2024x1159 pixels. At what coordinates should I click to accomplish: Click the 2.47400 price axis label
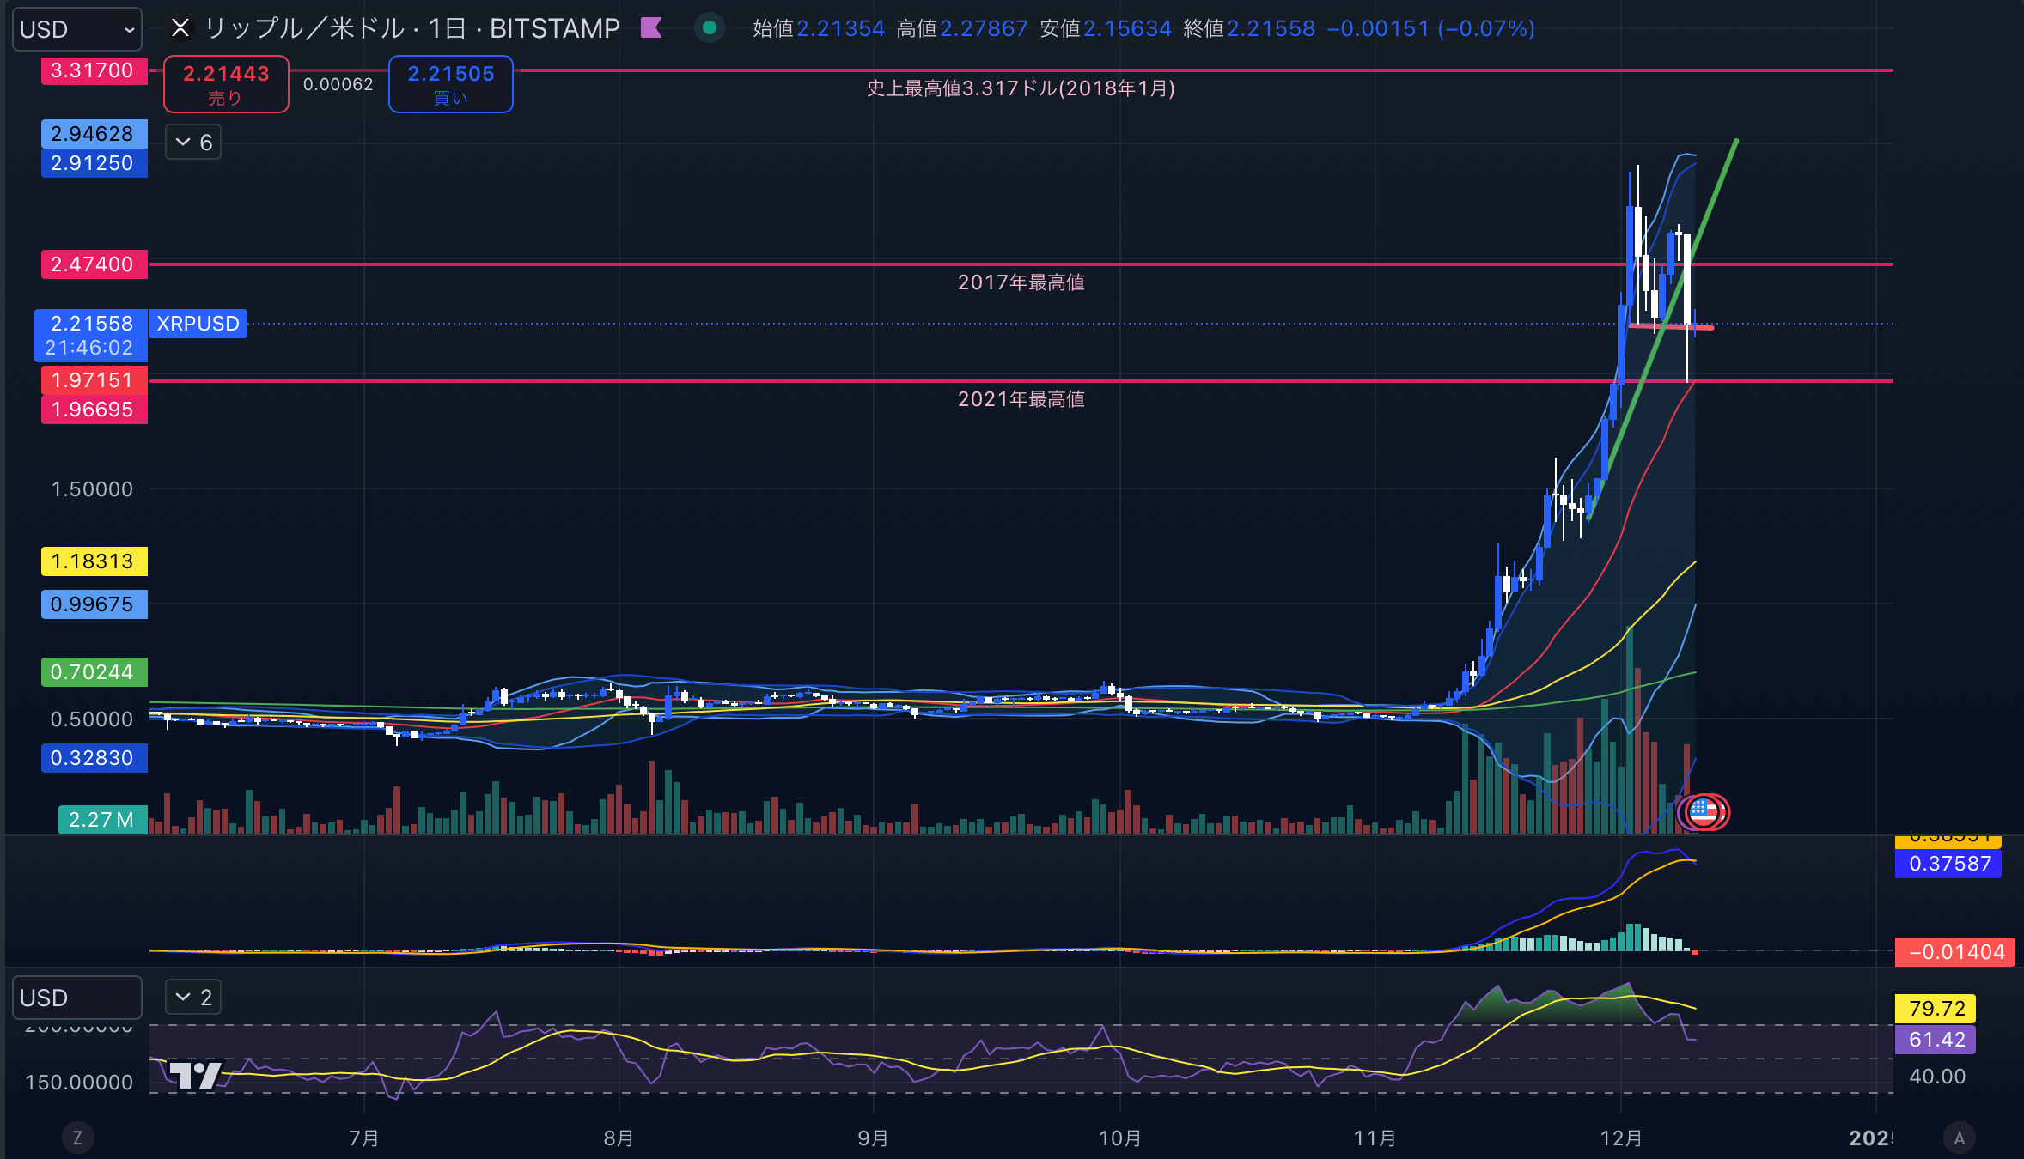tap(94, 264)
